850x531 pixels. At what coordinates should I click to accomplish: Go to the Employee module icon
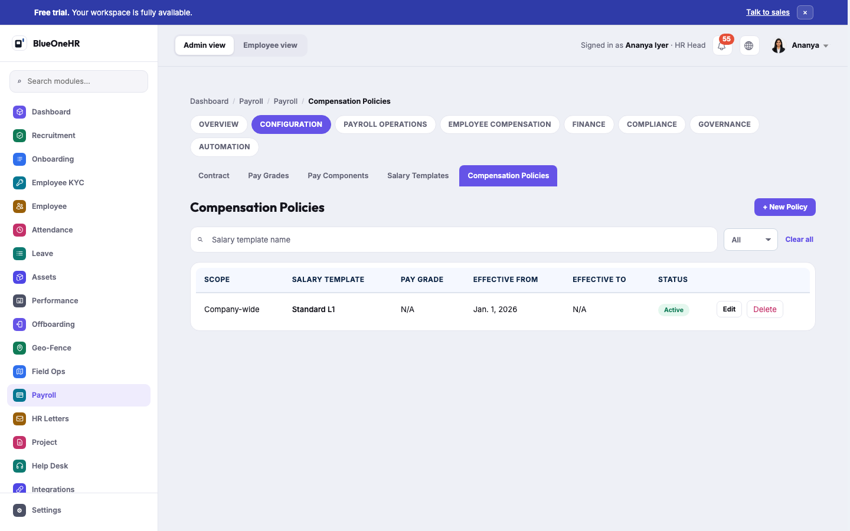coord(19,206)
